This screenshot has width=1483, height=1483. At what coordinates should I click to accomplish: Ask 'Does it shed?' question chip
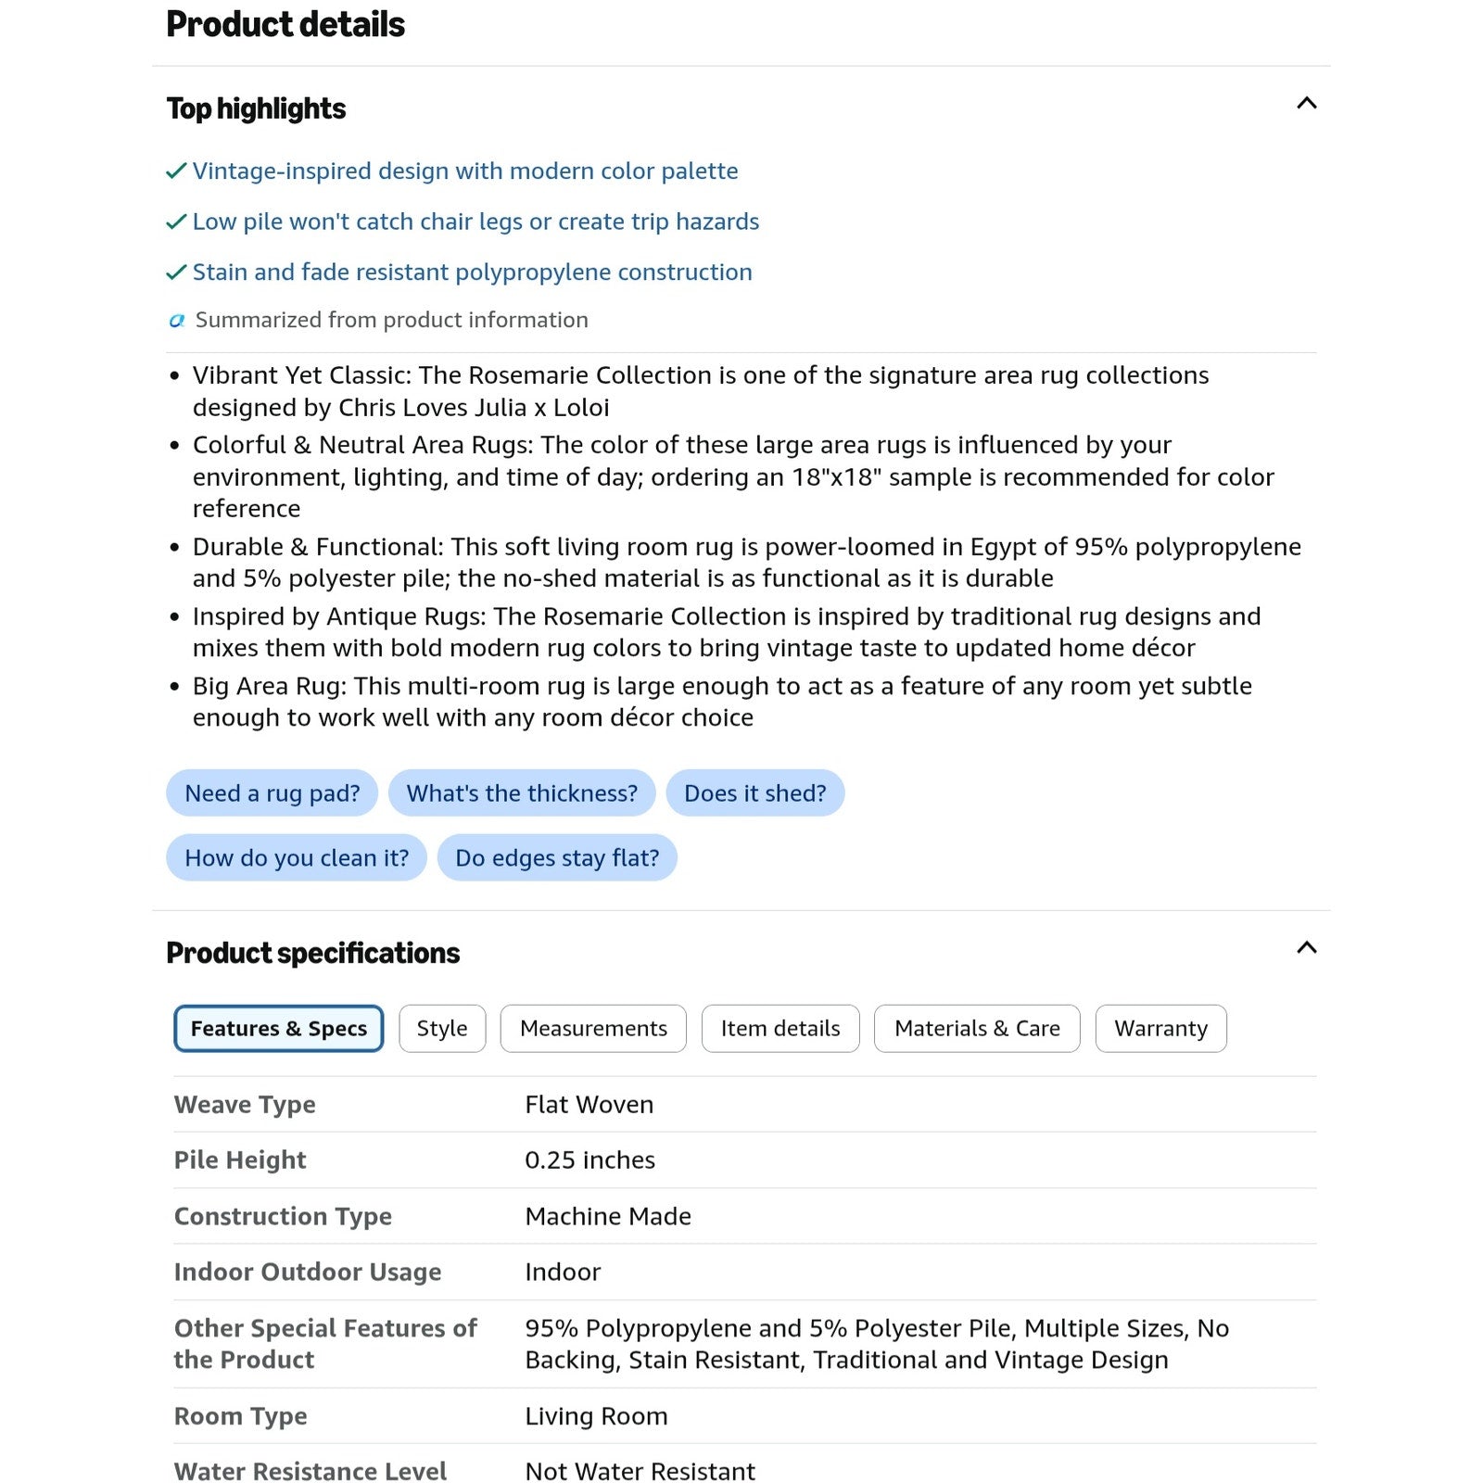point(754,793)
